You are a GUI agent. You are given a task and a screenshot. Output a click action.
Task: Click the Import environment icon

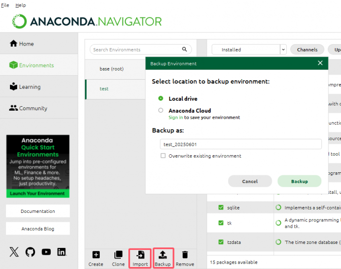coord(140,254)
